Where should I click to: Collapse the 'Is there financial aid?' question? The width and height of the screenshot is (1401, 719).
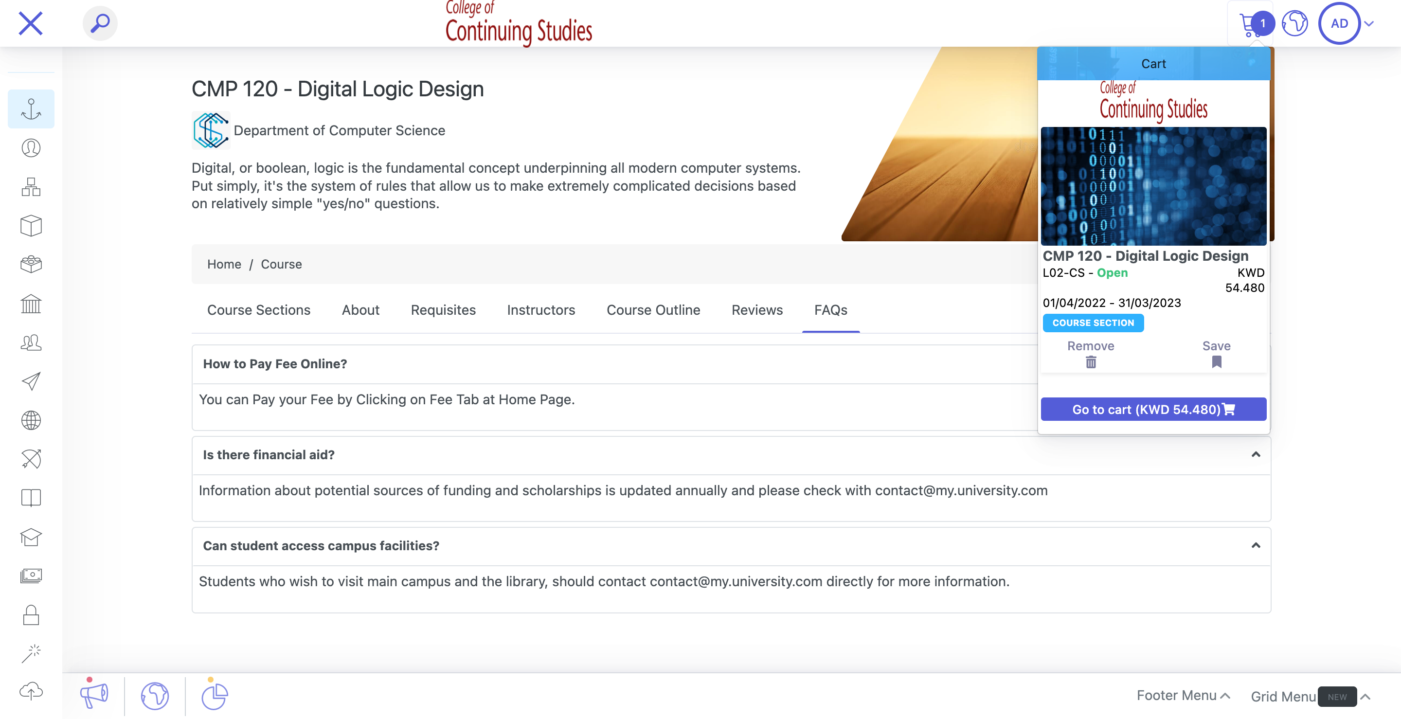click(x=1255, y=455)
